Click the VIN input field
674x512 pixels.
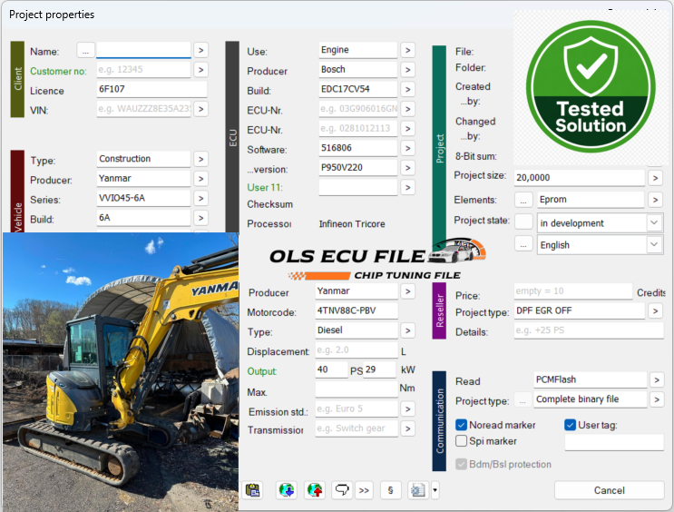click(x=143, y=109)
